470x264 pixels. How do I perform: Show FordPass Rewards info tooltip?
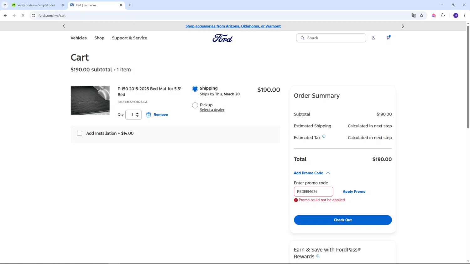tap(318, 256)
